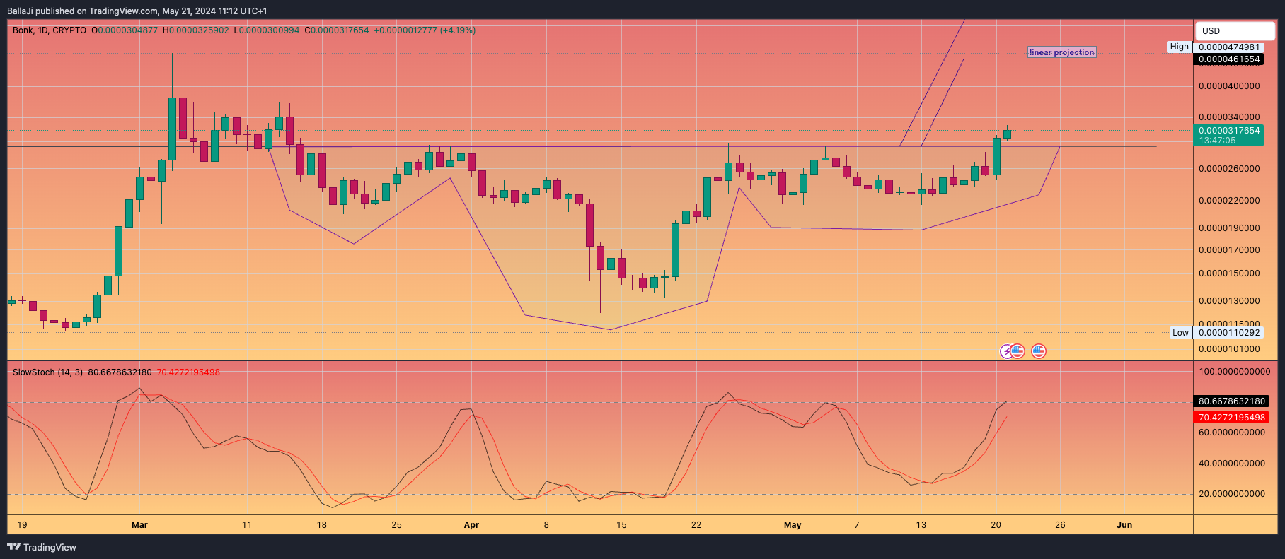The width and height of the screenshot is (1285, 559).
Task: Click the Jun date label on time axis
Action: tap(1124, 525)
